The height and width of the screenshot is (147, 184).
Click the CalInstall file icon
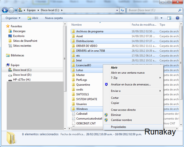(x=73, y=114)
